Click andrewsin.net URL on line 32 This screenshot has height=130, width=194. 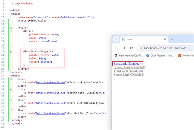point(51,93)
